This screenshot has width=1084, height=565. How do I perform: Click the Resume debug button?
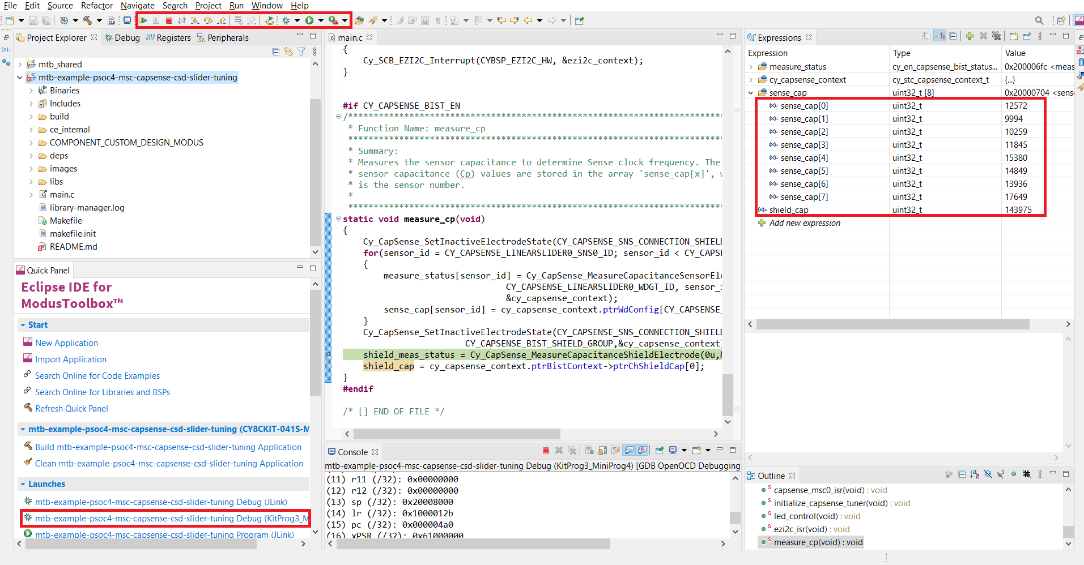point(143,21)
